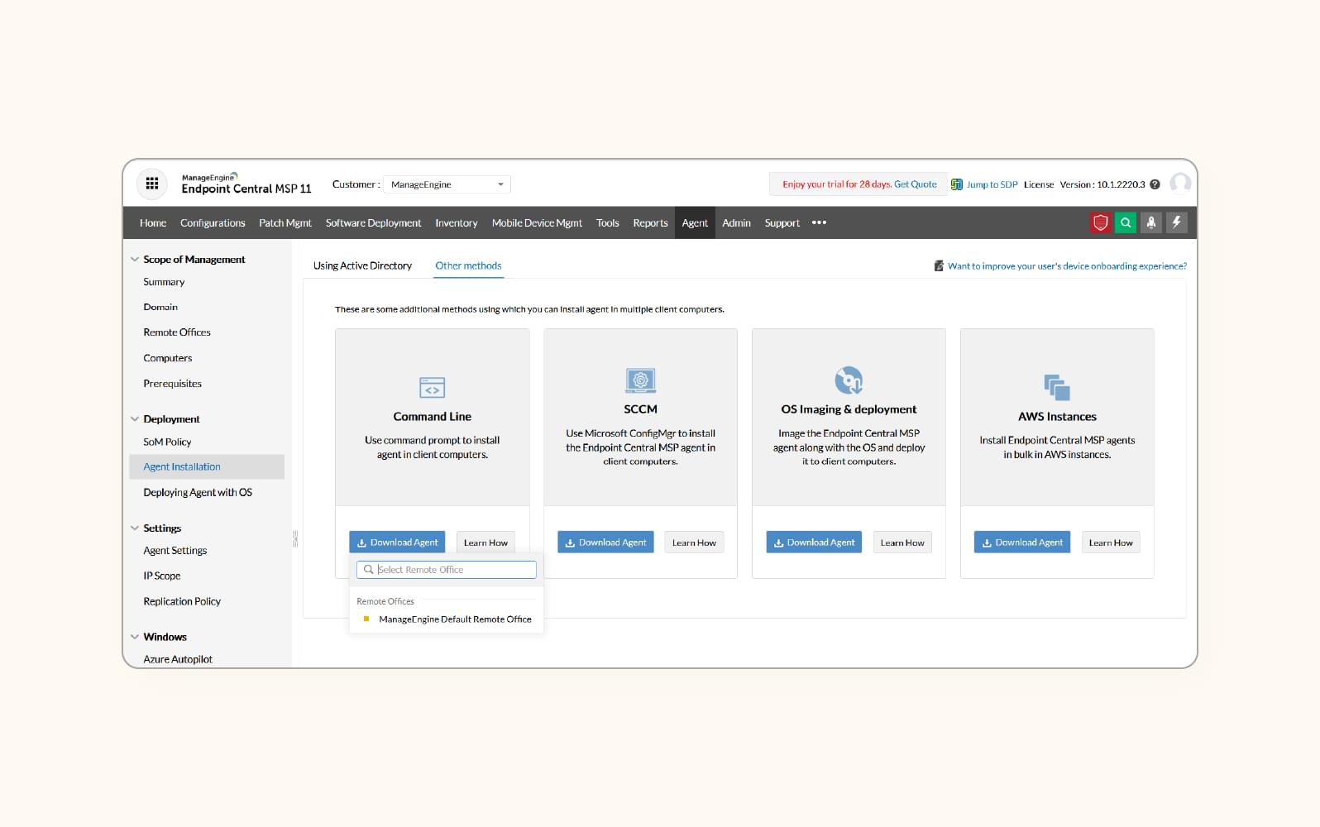The image size is (1320, 827).
Task: Open the Jump to SDP link
Action: [x=992, y=184]
